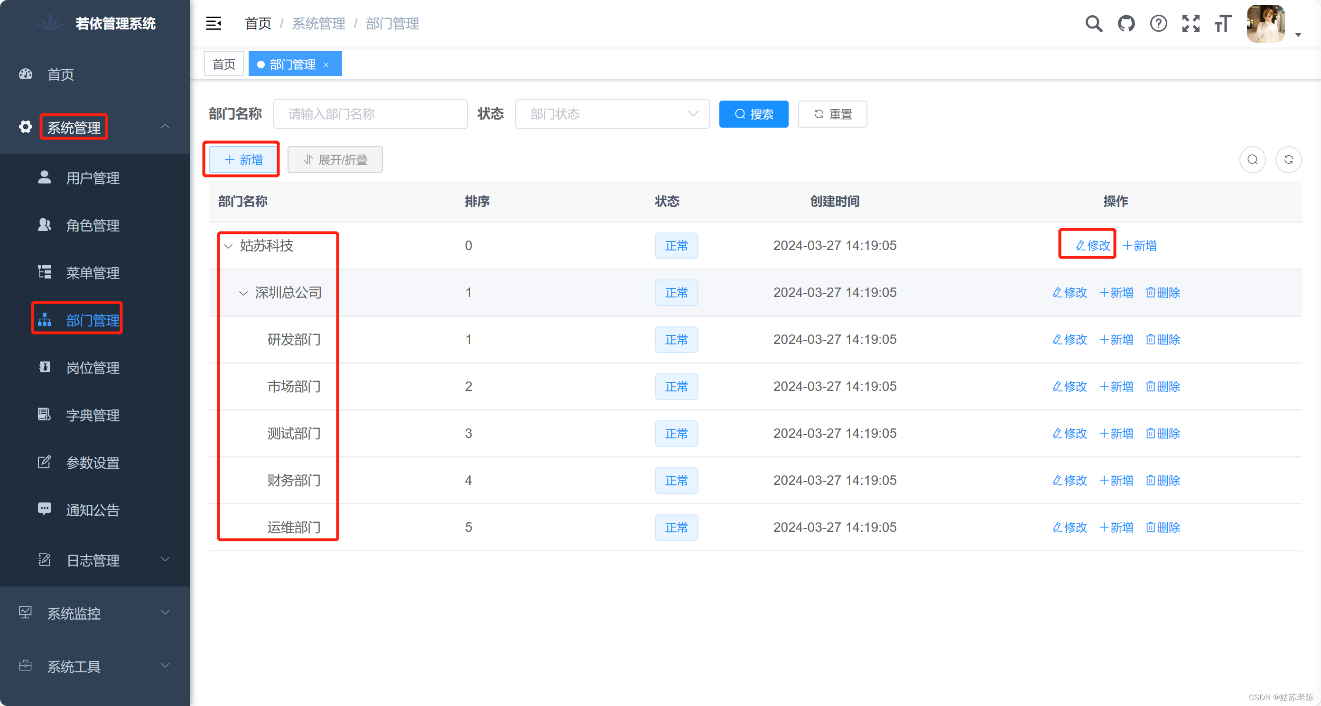Open the GitHub source icon
Screen dimensions: 1321x706
1126,24
